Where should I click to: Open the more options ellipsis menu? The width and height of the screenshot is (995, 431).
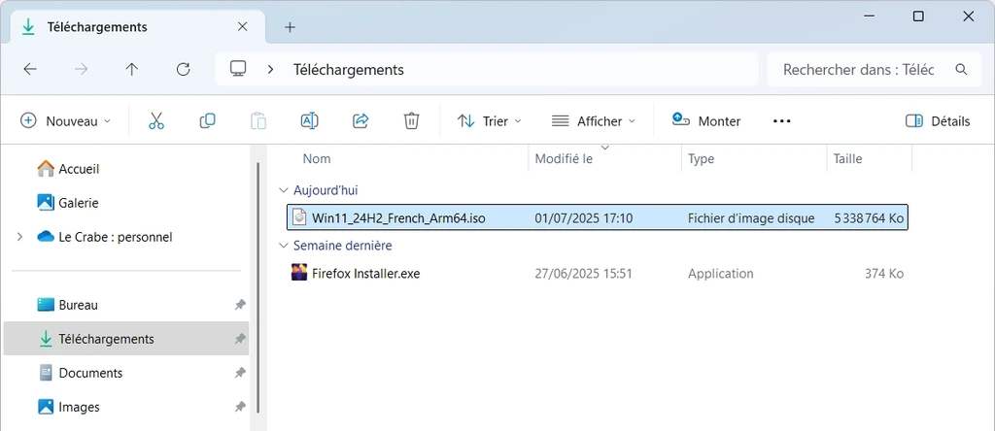782,121
